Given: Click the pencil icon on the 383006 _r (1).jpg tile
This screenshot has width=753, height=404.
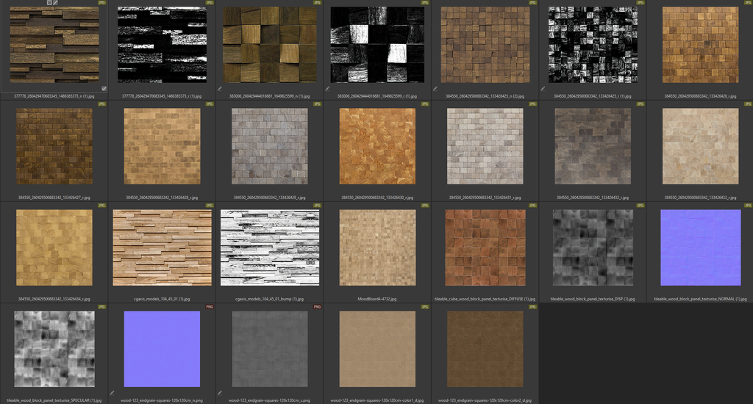Looking at the screenshot, I should tap(327, 89).
